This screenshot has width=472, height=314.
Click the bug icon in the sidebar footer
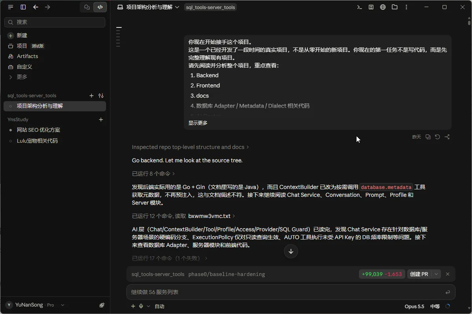point(102,305)
